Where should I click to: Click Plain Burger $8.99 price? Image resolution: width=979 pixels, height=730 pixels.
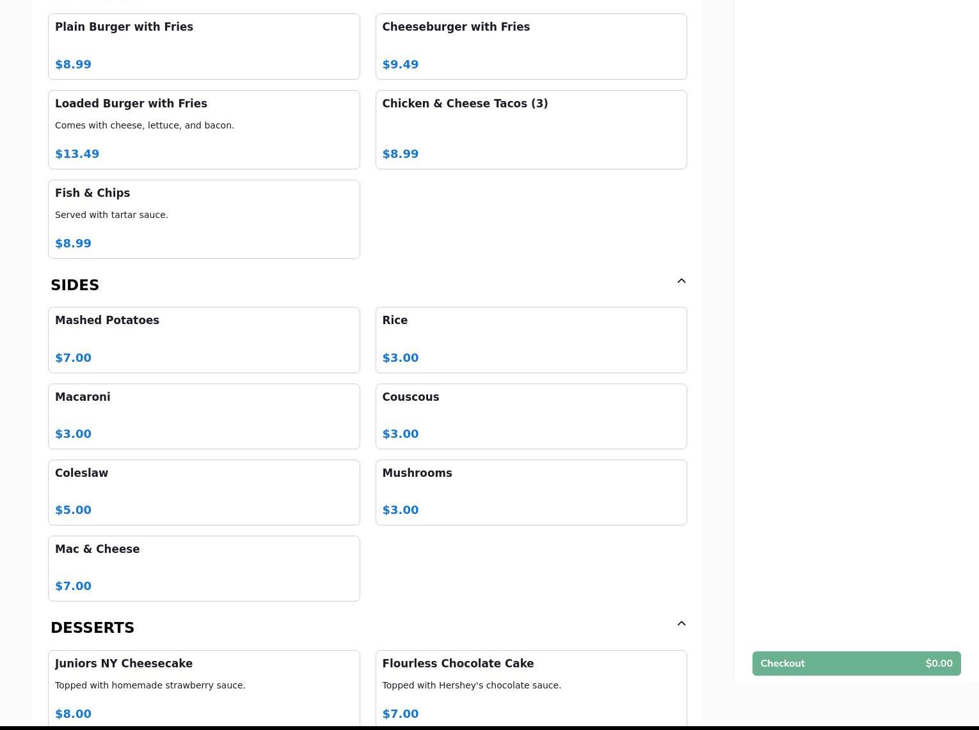(x=73, y=65)
